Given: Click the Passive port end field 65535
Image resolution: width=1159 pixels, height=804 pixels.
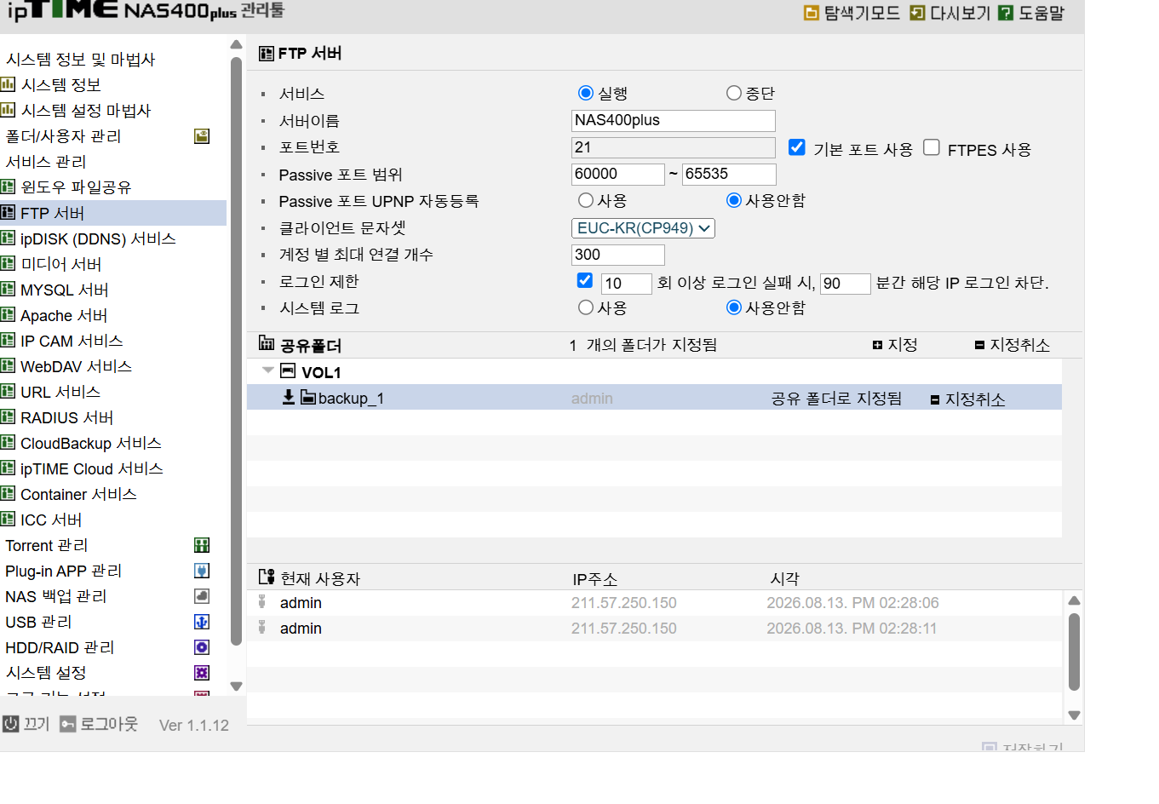Looking at the screenshot, I should (729, 175).
